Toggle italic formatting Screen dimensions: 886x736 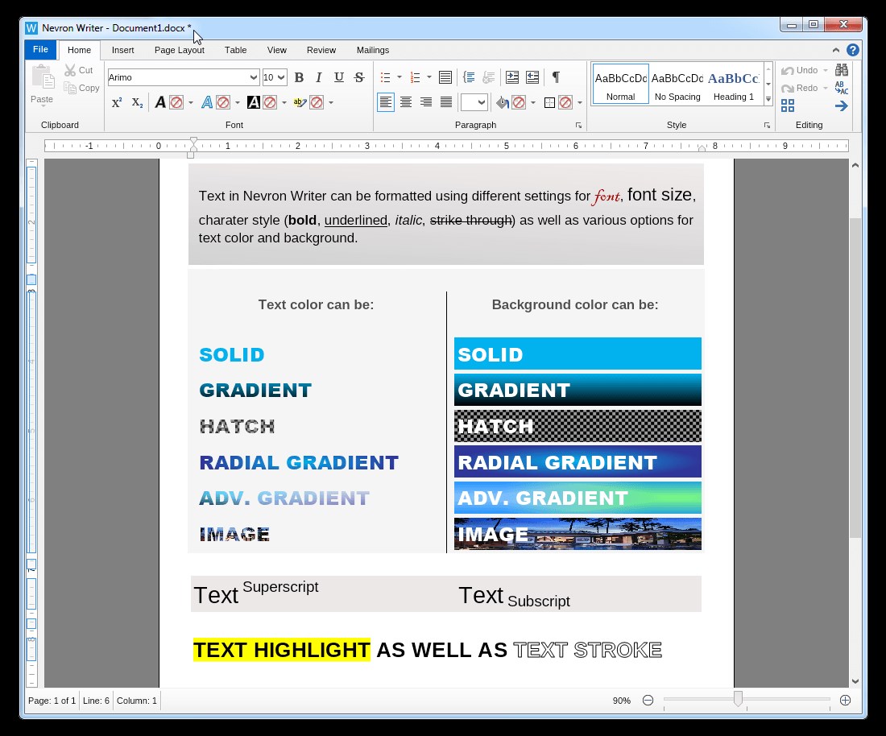click(319, 77)
